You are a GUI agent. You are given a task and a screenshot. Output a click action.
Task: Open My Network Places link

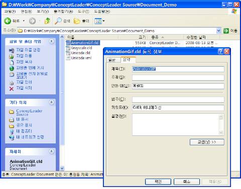30,137
